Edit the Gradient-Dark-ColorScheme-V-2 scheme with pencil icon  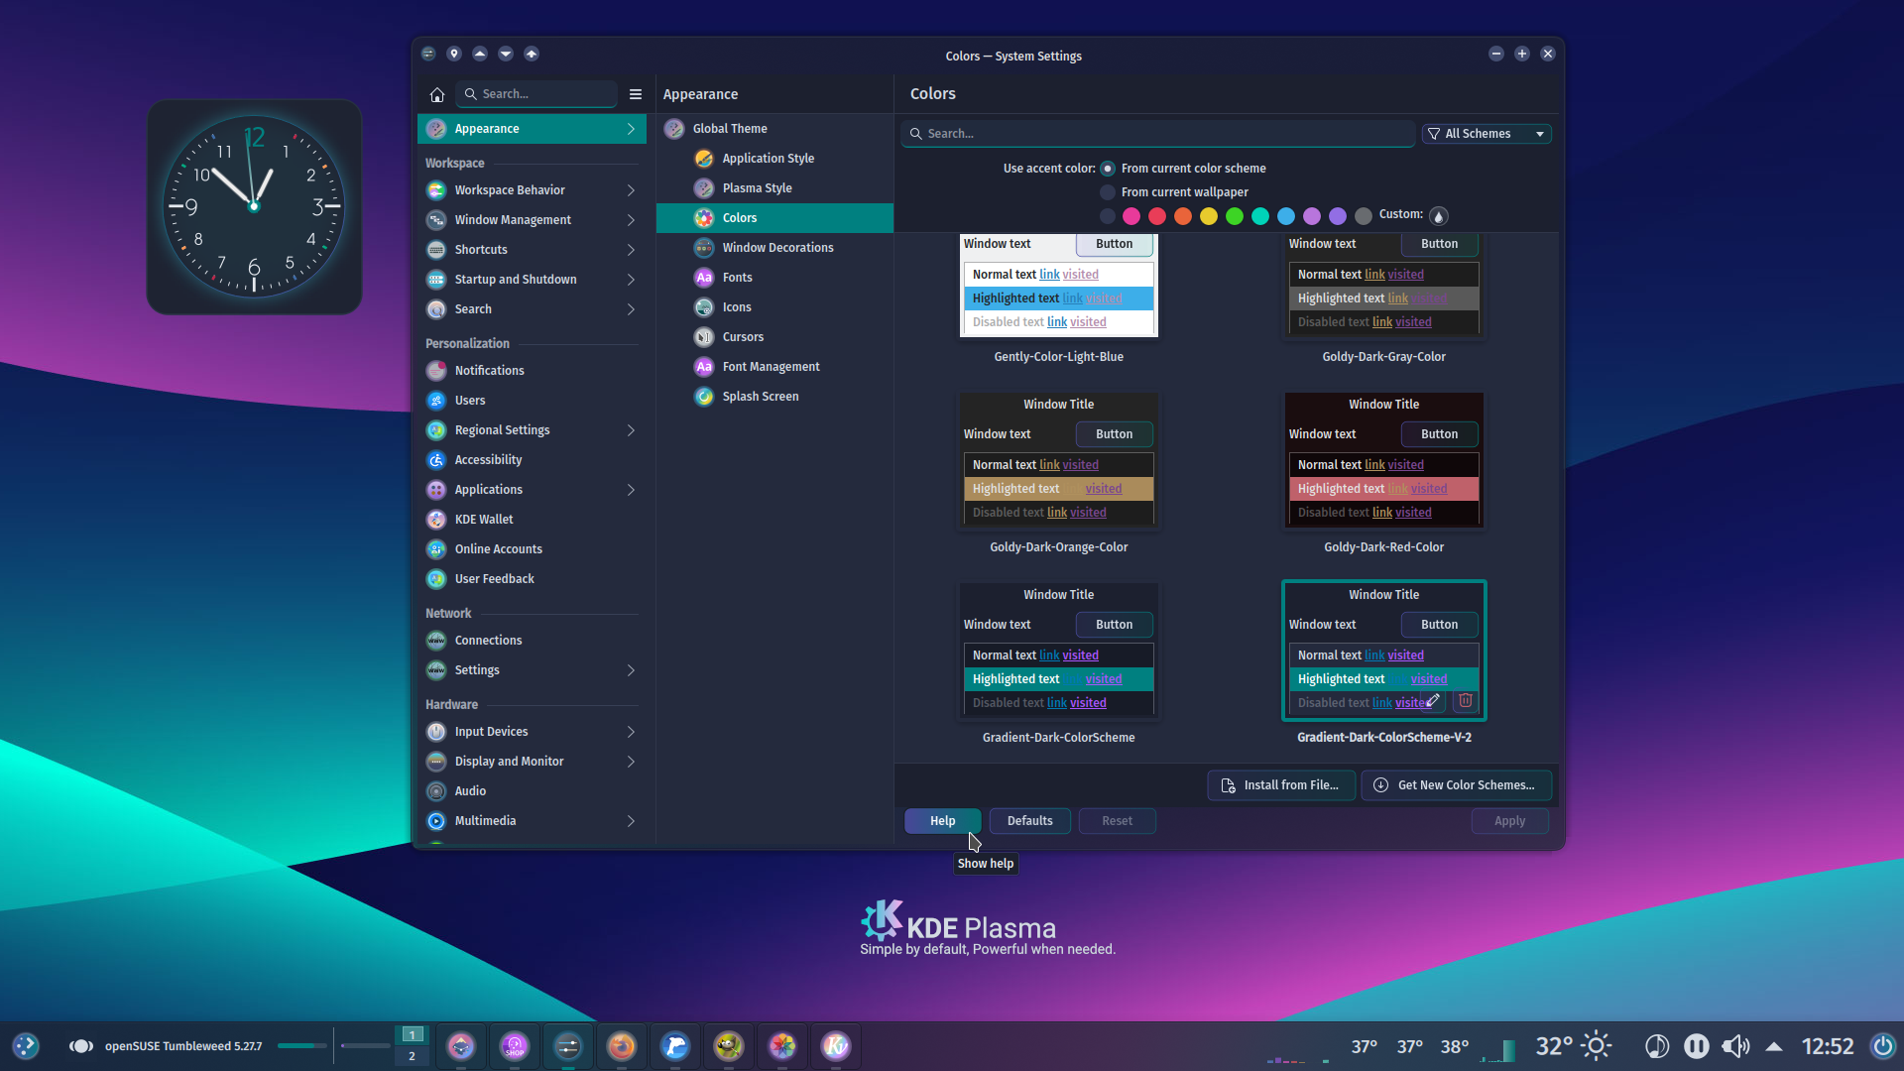[1433, 700]
